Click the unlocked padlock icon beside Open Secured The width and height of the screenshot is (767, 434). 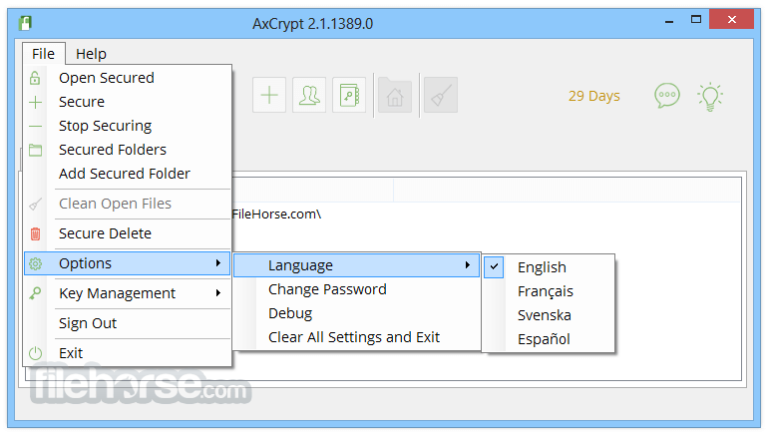point(35,78)
